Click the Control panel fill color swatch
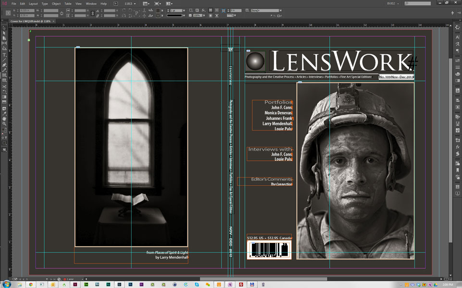Screen dimensions: 462x288 pos(158,10)
